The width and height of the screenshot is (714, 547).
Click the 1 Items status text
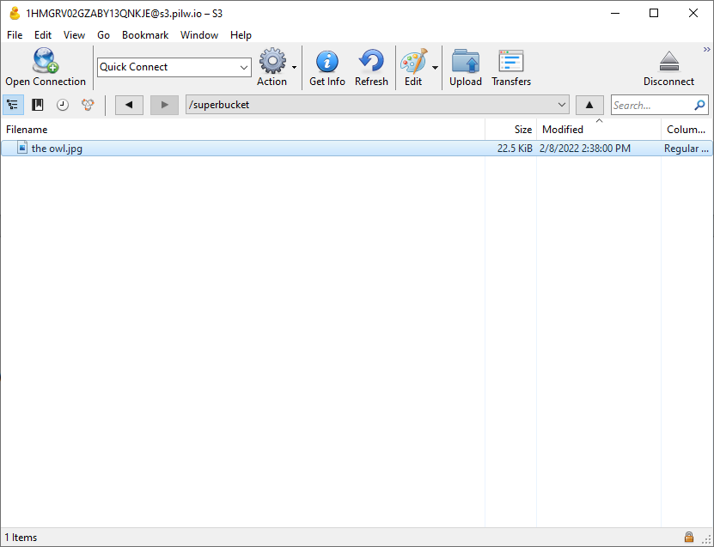point(21,538)
